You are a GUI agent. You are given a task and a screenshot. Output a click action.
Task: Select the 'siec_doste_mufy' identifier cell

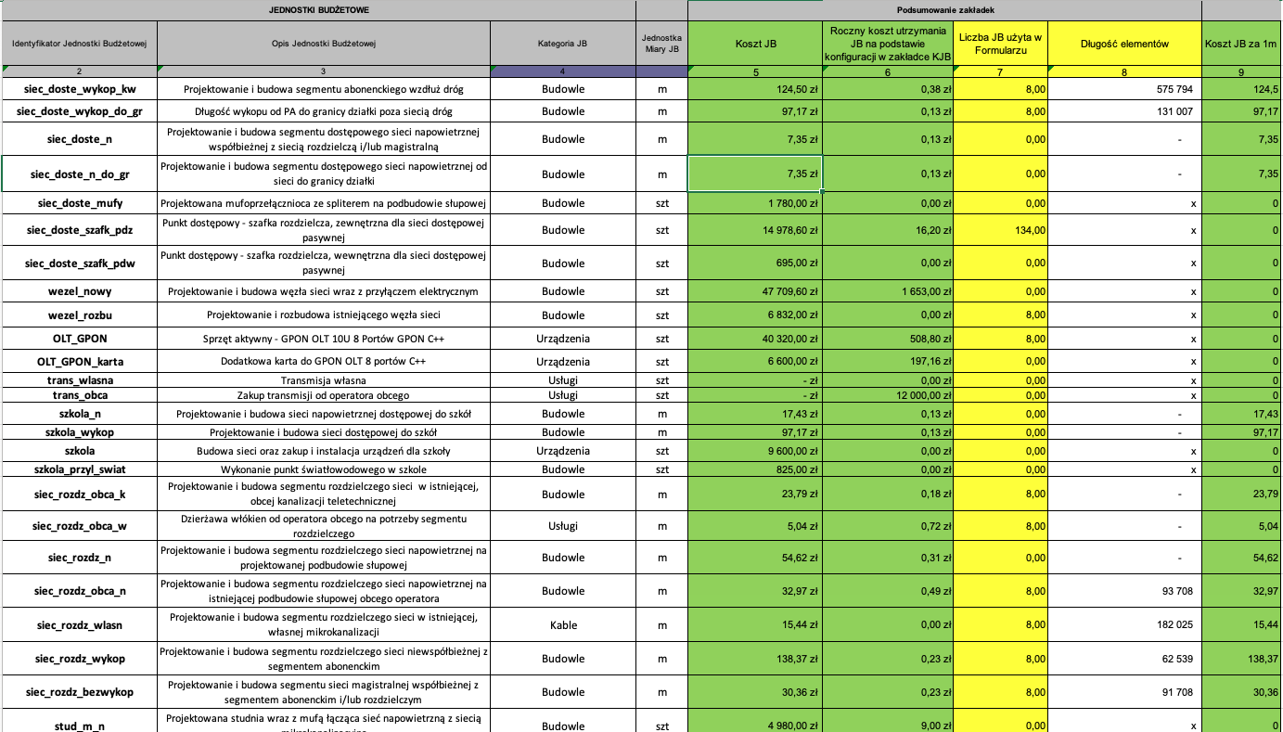(x=79, y=202)
